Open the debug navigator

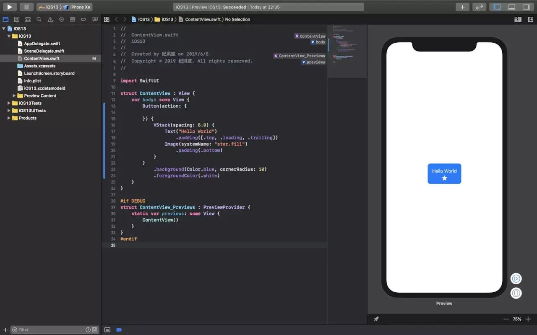coord(73,19)
